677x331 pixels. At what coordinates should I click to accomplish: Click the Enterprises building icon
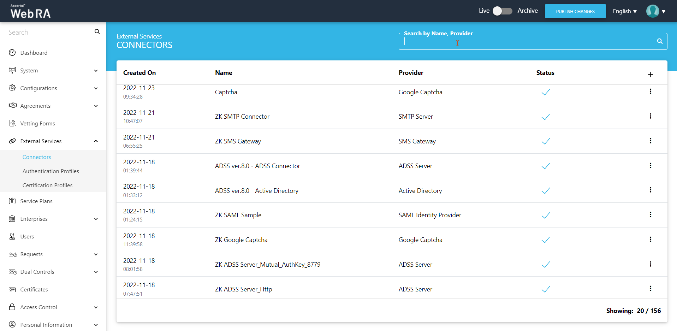pos(12,218)
